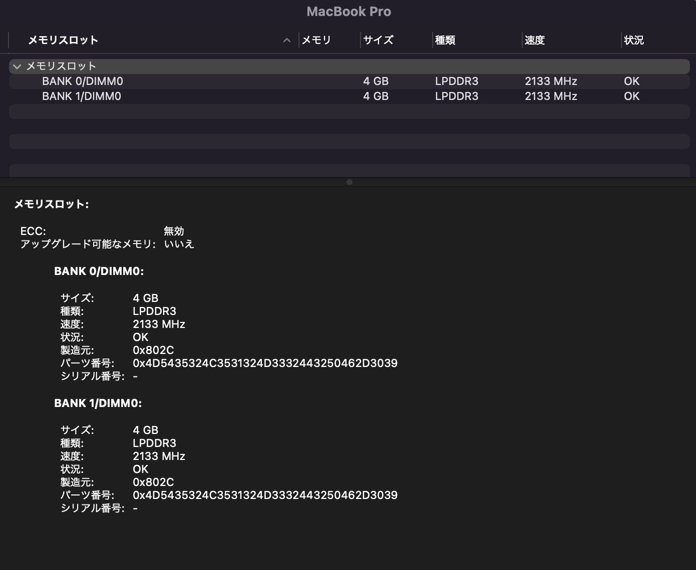Click the 4 GB cell in BANK 0/DIMM0 row
Image resolution: width=696 pixels, height=570 pixels.
[x=376, y=81]
